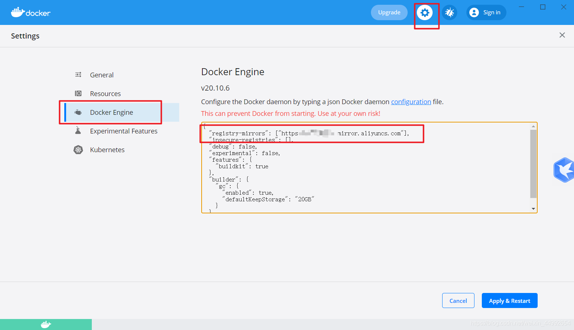574x330 pixels.
Task: Click the Kubernetes helm wheel icon
Action: pos(78,150)
